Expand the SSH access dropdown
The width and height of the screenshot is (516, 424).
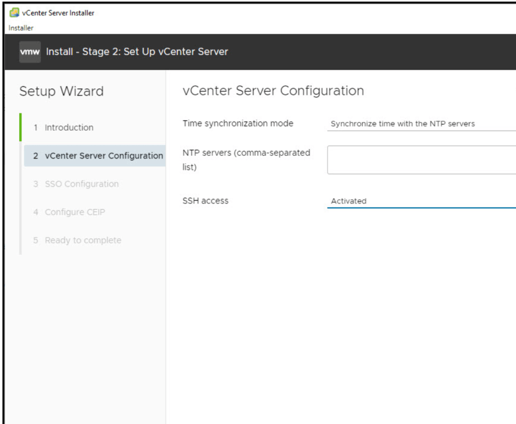pyautogui.click(x=421, y=201)
